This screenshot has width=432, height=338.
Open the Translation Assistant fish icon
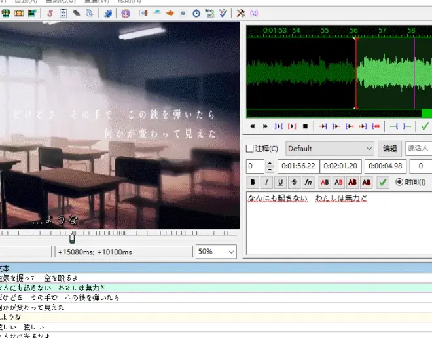(x=170, y=13)
